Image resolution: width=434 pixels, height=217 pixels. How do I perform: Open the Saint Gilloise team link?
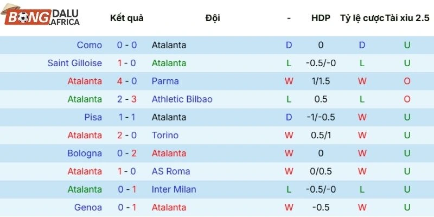74,63
